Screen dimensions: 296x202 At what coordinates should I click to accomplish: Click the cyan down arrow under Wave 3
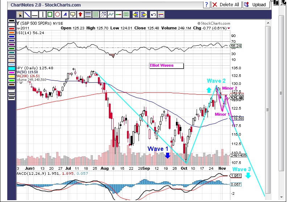point(248,176)
